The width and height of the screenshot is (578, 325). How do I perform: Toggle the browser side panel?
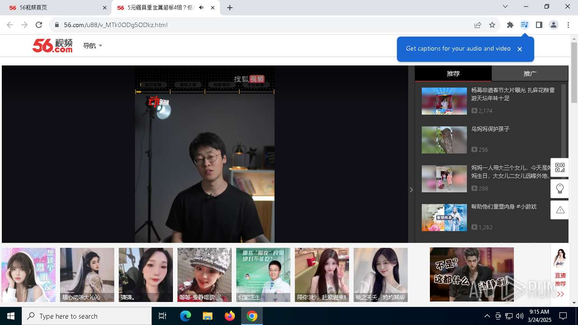[539, 25]
